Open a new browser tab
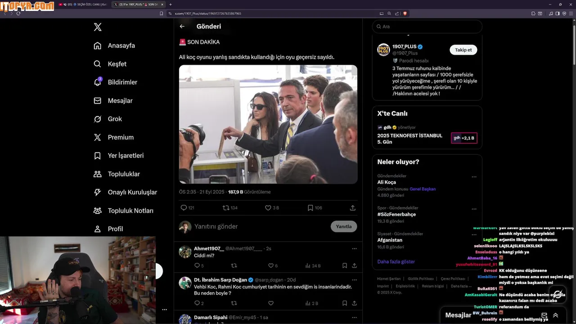The width and height of the screenshot is (576, 324). [171, 4]
